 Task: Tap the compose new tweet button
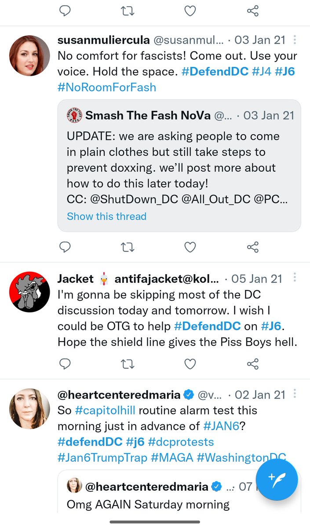click(277, 479)
